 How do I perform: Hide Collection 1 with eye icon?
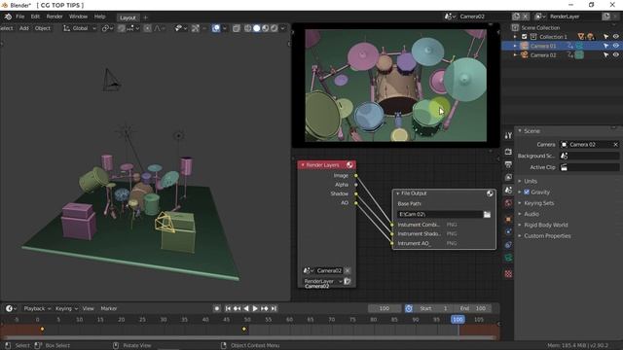pos(615,37)
